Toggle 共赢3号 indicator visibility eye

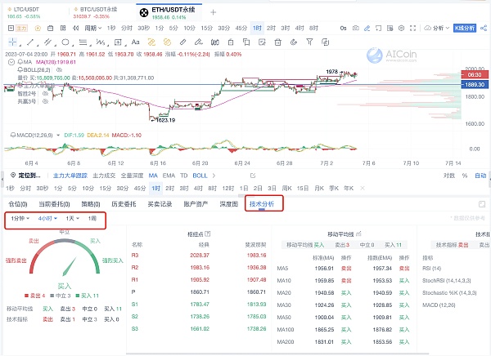(45, 101)
